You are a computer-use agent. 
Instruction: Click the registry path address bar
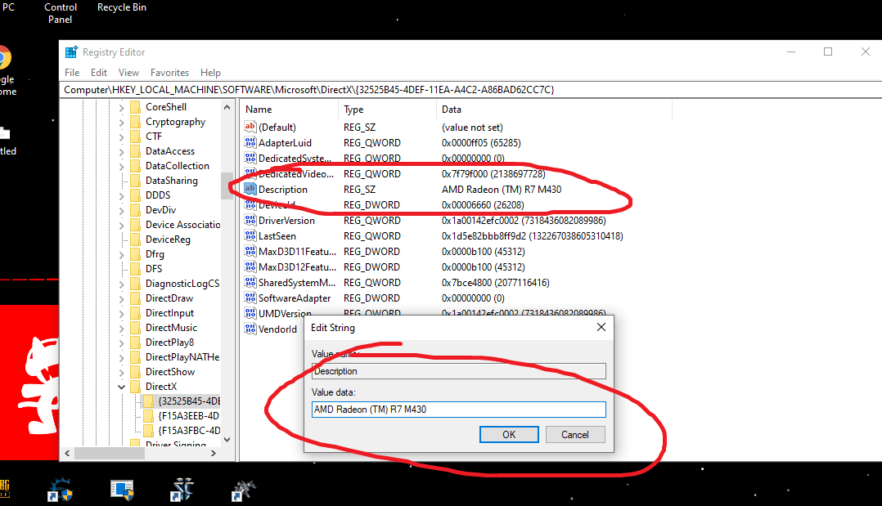coord(470,89)
